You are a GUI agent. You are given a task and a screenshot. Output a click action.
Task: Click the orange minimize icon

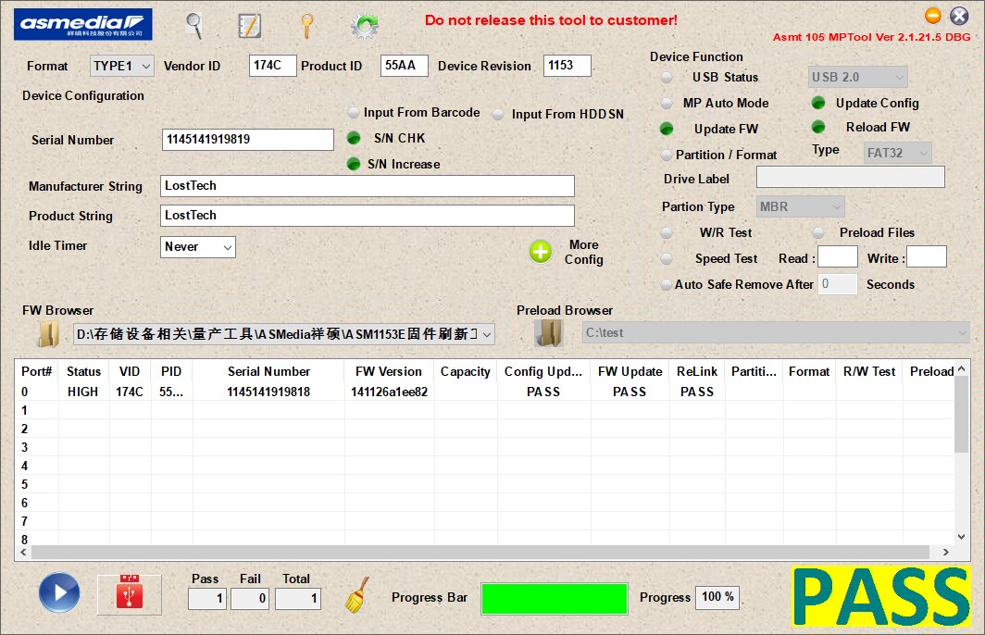click(x=933, y=15)
